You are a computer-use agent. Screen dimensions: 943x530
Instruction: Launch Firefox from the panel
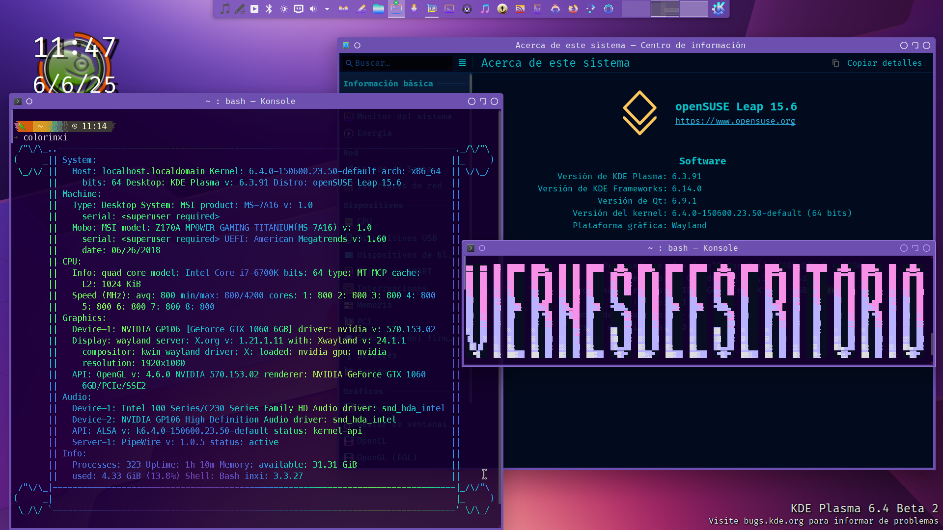[x=573, y=9]
